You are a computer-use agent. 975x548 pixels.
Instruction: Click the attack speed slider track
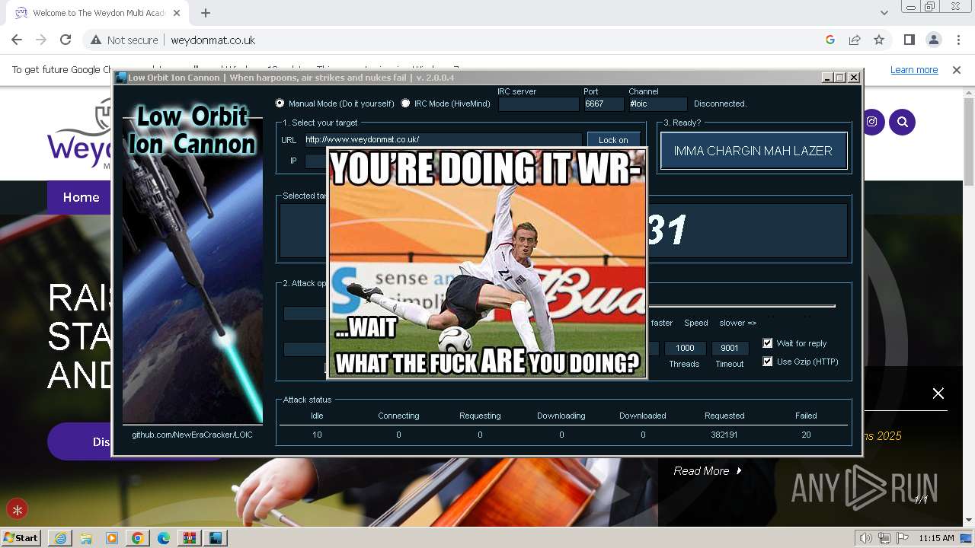tap(741, 306)
